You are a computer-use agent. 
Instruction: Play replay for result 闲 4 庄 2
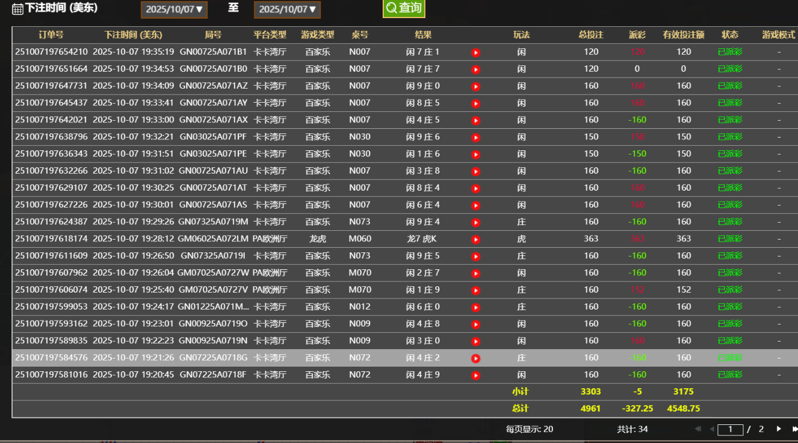pos(475,358)
